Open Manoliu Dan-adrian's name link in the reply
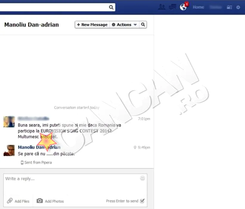245x209 pixels. tap(39, 147)
